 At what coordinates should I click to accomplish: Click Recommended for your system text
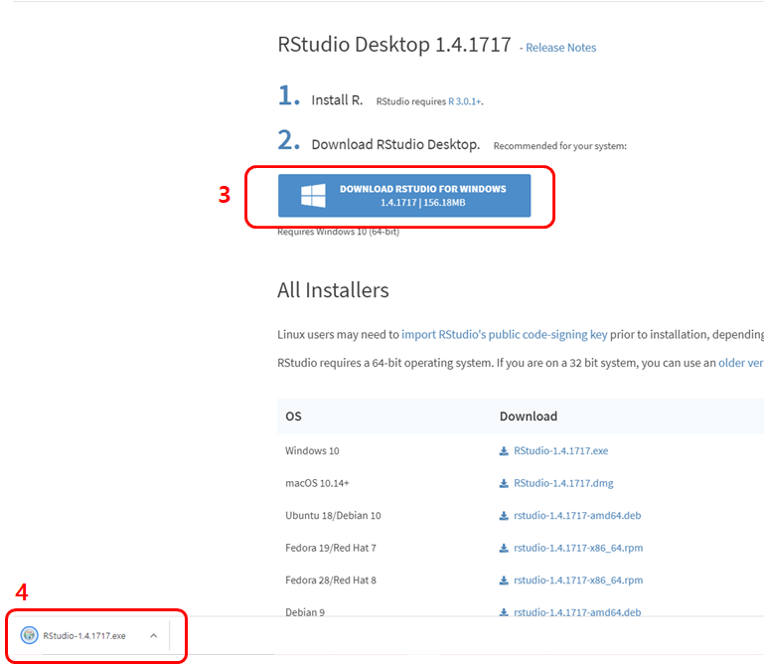560,146
